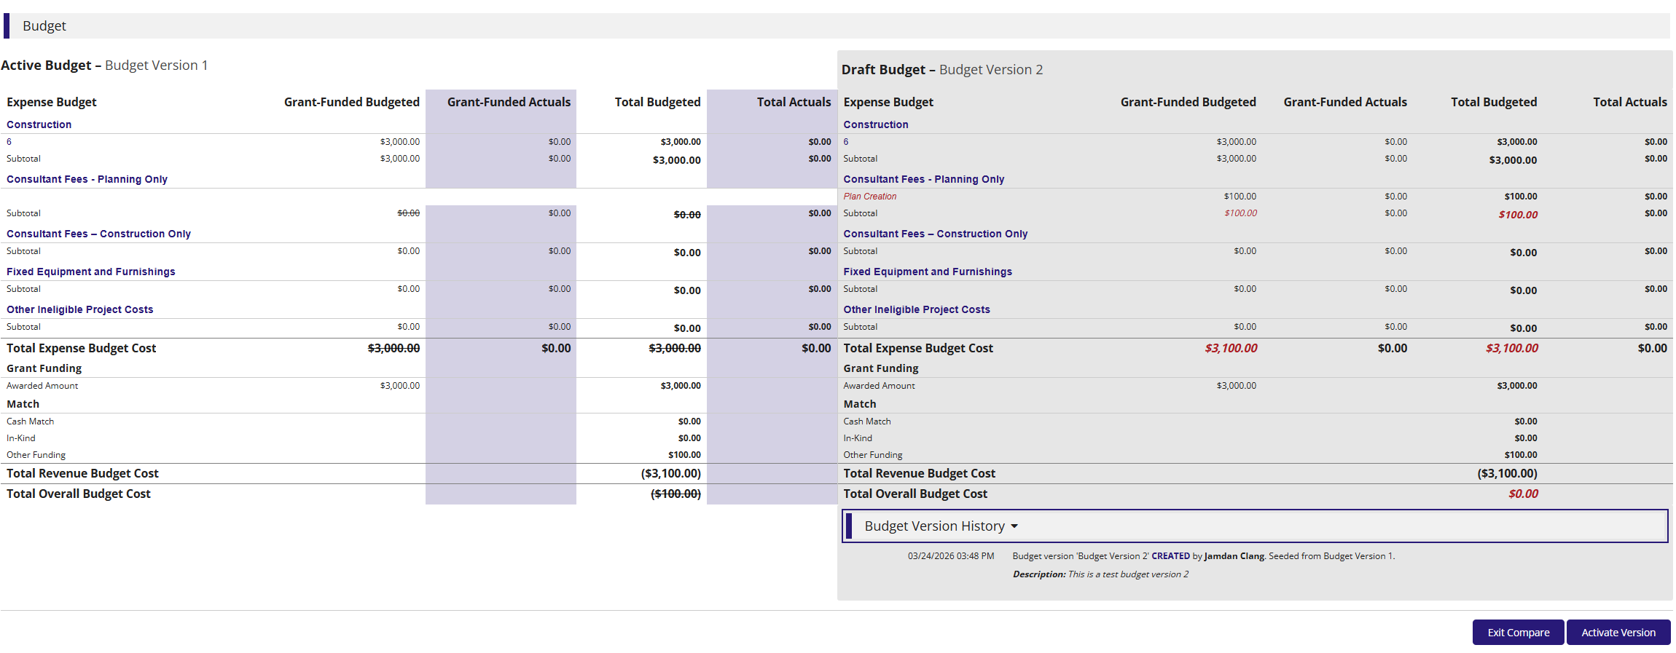Open Other Ineligible Project Costs in Draft Budget
Image resolution: width=1676 pixels, height=653 pixels.
tap(917, 309)
